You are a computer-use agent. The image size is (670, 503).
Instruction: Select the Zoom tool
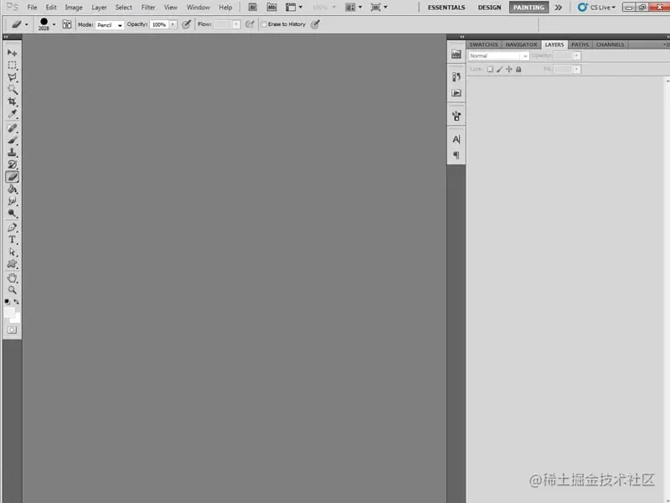[11, 288]
